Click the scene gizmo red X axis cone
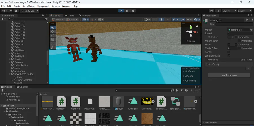The image size is (254, 126). coord(194,32)
